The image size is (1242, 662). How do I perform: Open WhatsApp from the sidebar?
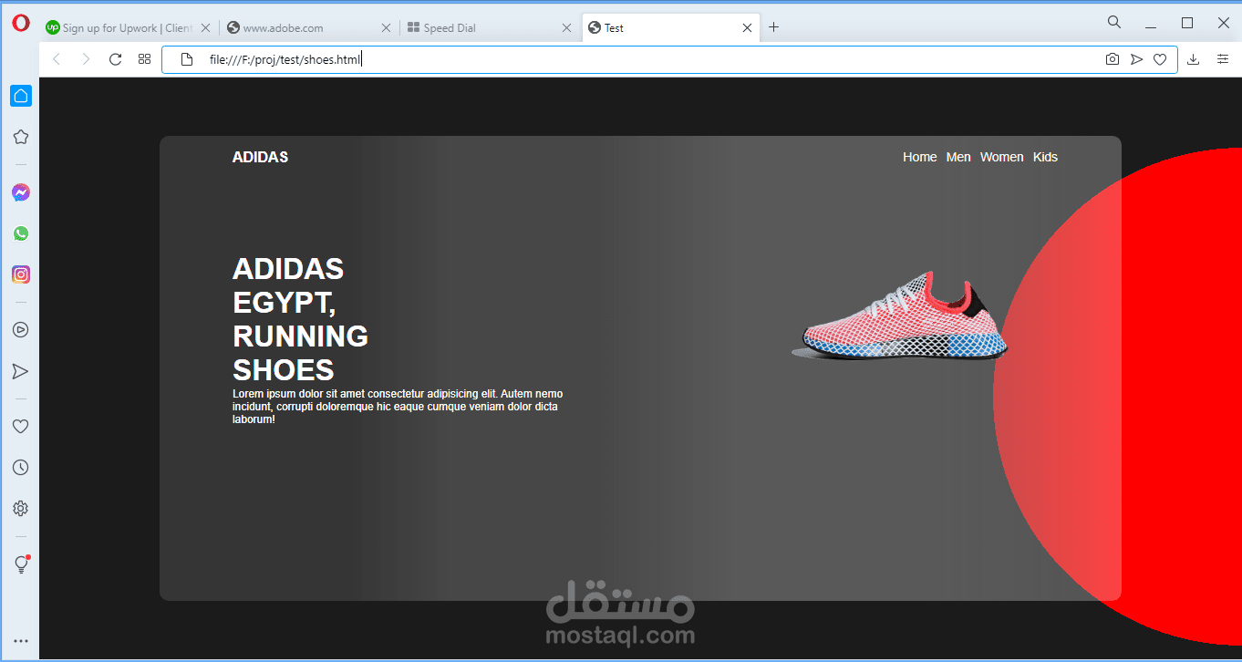point(20,233)
